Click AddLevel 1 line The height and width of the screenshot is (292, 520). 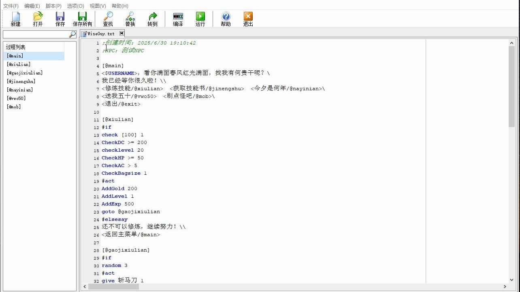coord(118,196)
